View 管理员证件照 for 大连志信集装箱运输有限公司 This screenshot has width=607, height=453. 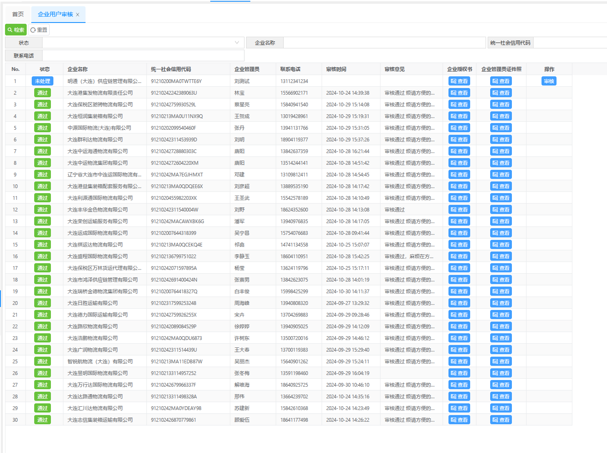pyautogui.click(x=501, y=420)
